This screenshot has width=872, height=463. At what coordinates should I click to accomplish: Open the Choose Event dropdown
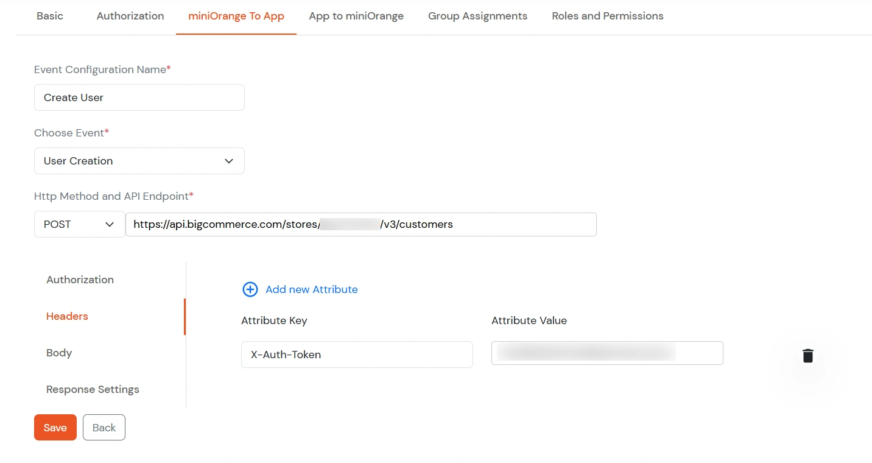pos(139,161)
